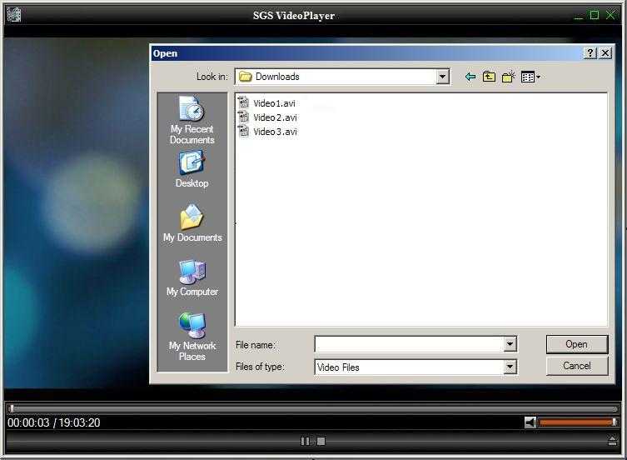
Task: Click the Video3.avi file icon
Action: tap(243, 132)
